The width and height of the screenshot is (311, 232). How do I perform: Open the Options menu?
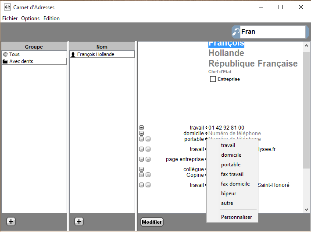pos(30,18)
